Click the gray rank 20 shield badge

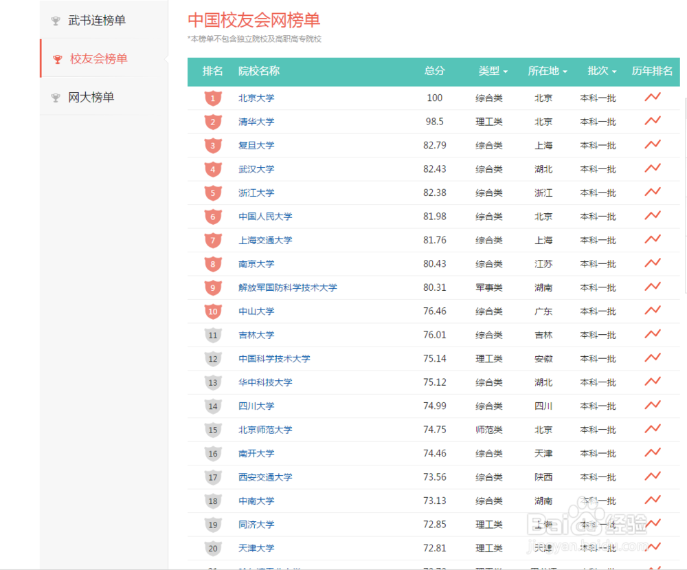pos(213,548)
